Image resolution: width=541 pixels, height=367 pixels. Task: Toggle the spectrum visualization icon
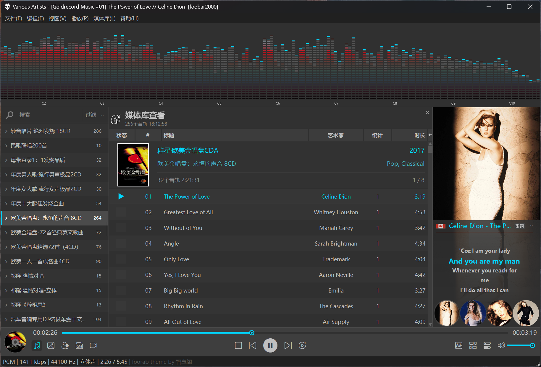(459, 345)
